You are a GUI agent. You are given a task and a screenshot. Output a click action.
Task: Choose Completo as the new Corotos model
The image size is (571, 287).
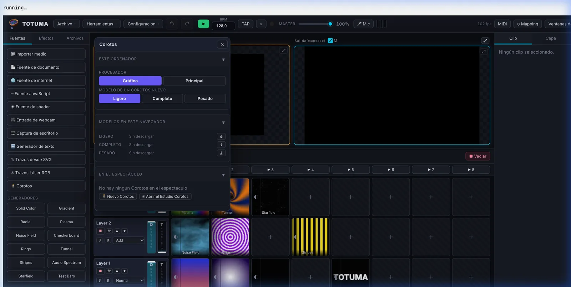[162, 99]
